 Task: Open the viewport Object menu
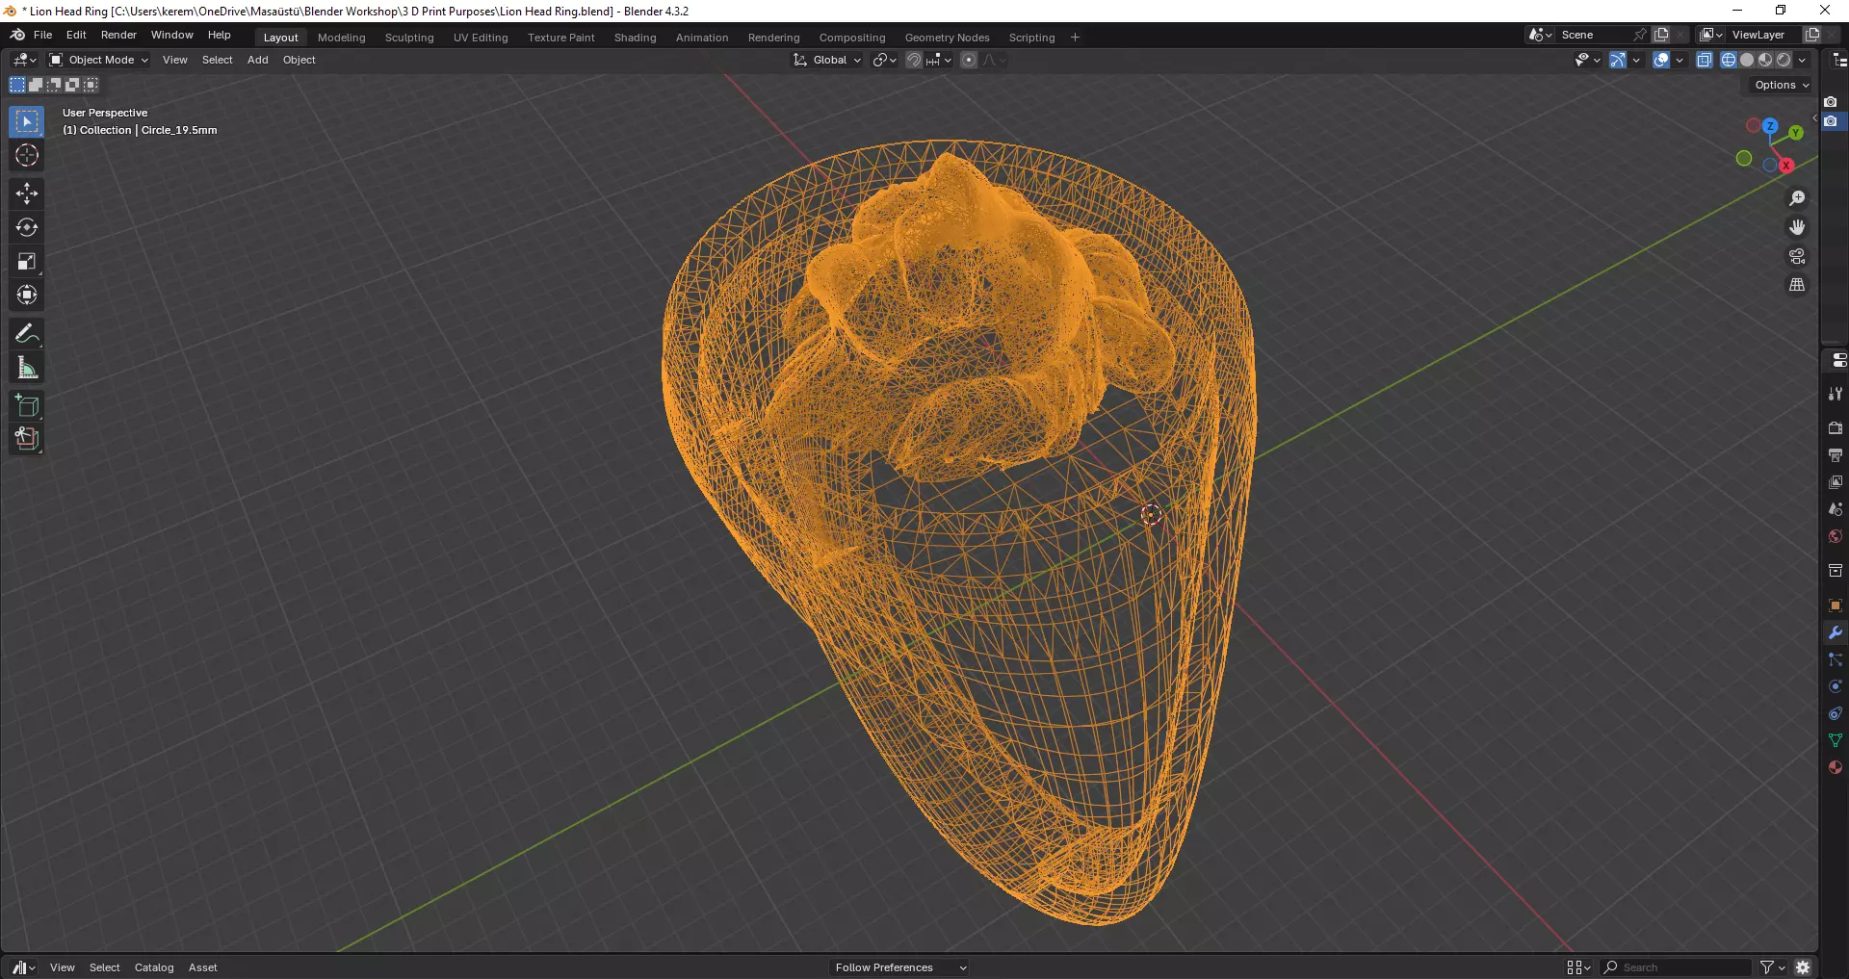tap(299, 60)
